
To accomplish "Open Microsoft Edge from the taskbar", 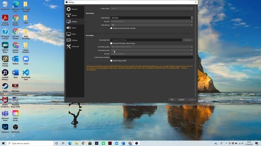I will point(70,143).
